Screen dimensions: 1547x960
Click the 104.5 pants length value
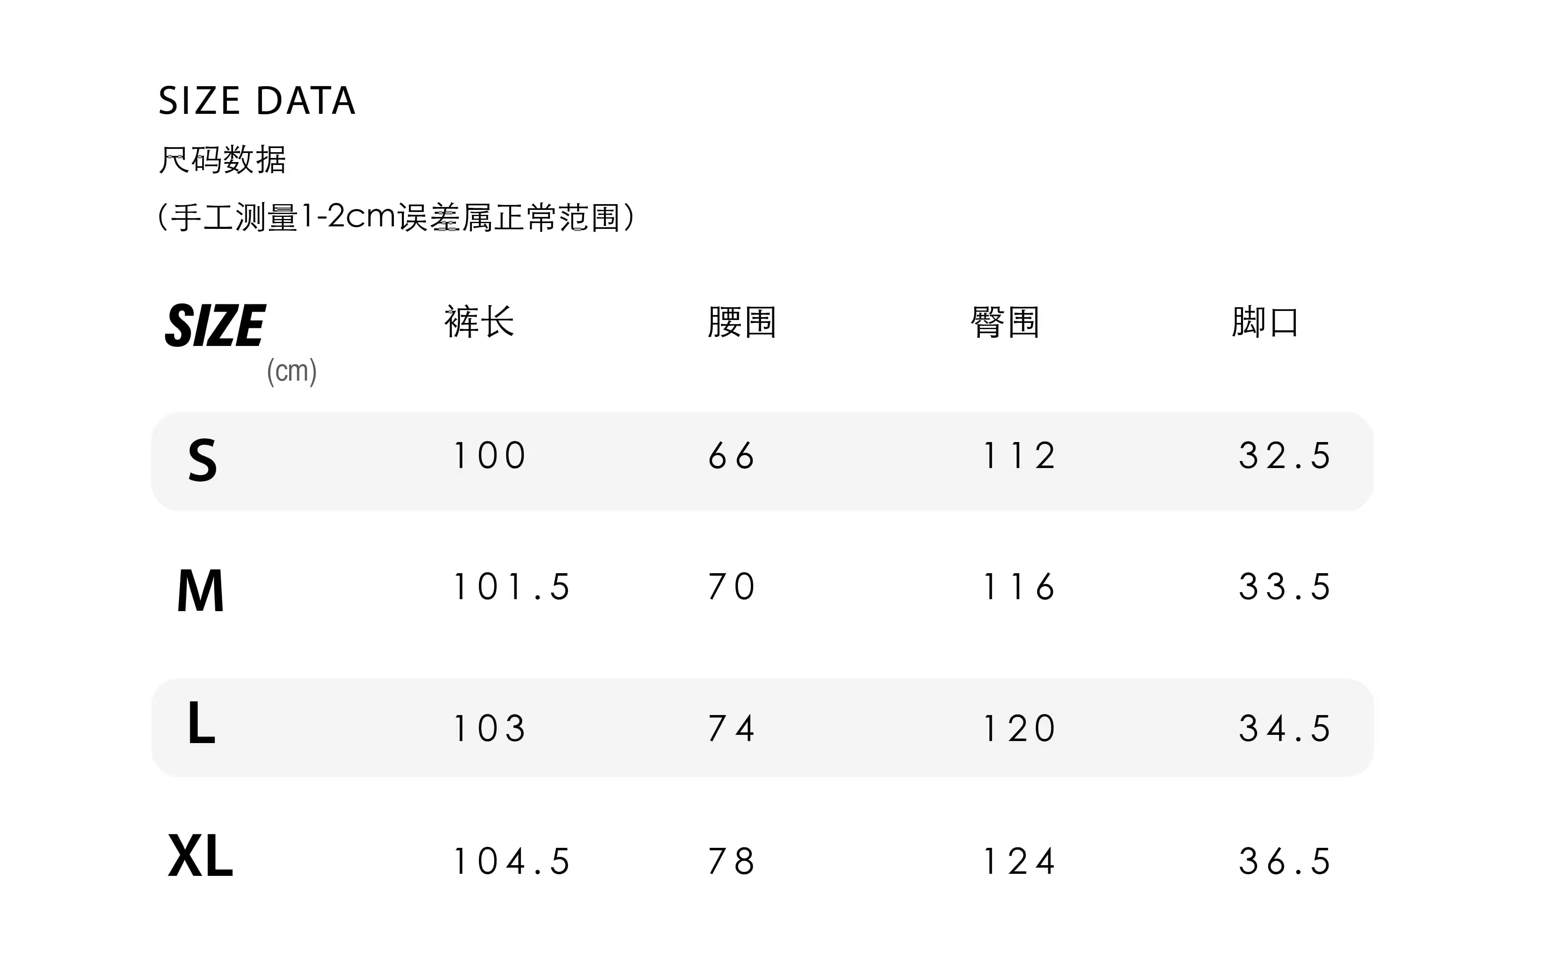point(511,861)
